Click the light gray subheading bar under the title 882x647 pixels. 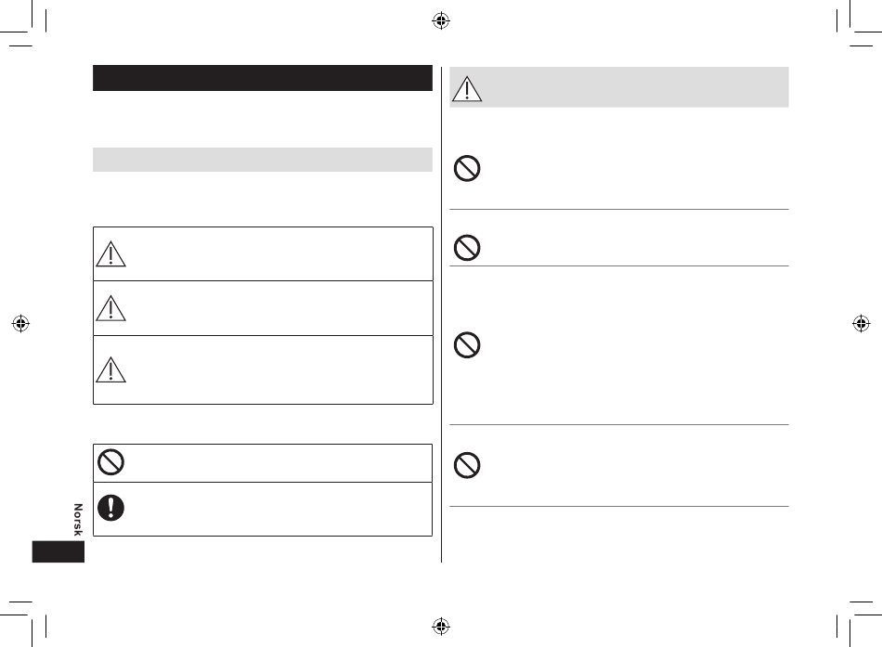(x=263, y=160)
